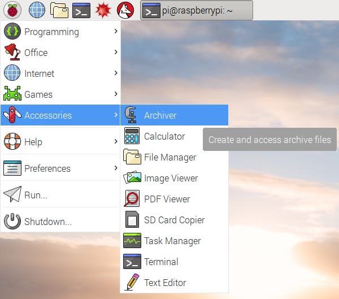Click the Run paper plane icon
Viewport: 339px width, 299px height.
pyautogui.click(x=12, y=194)
